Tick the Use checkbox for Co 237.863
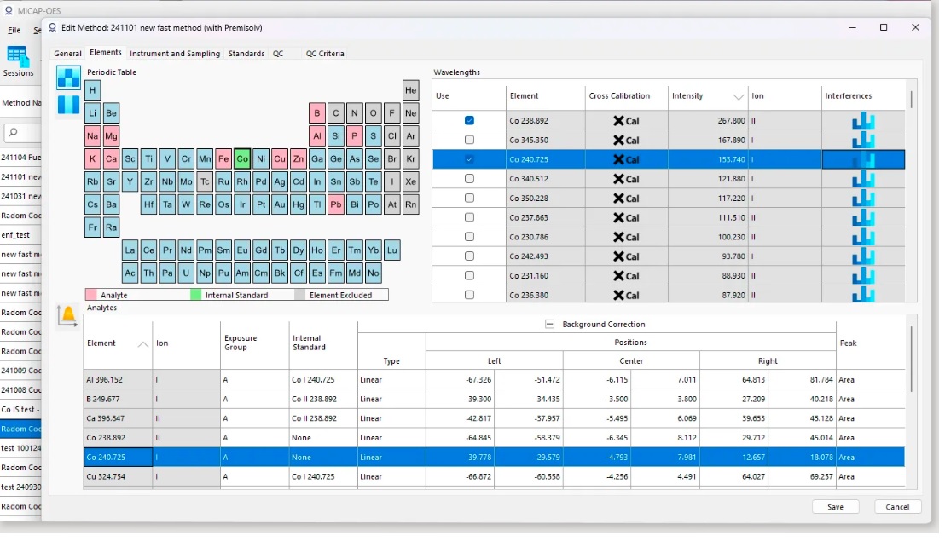Screen dimensions: 945x547 [469, 218]
